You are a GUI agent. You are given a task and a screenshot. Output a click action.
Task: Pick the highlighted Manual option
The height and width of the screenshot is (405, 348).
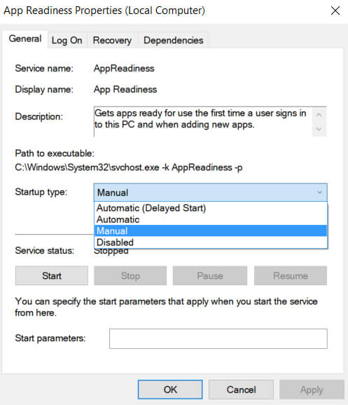(211, 231)
